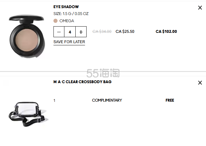This screenshot has height=146, width=206.
Task: Click the crossed-out price CA $34.00
Action: click(x=102, y=32)
